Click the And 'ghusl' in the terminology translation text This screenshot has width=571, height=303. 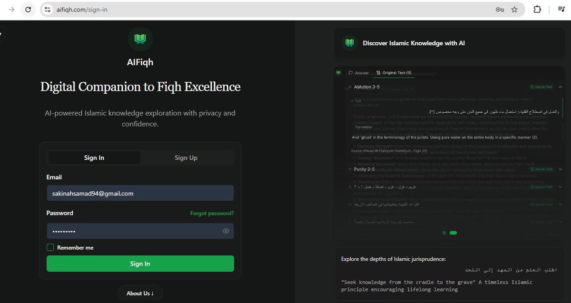click(x=445, y=137)
